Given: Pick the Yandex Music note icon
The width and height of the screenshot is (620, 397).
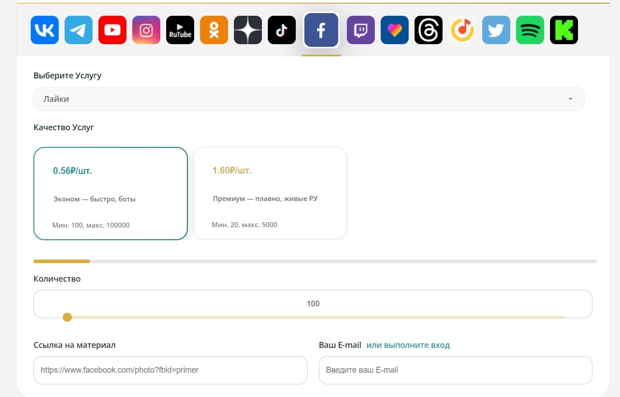Looking at the screenshot, I should coord(462,30).
